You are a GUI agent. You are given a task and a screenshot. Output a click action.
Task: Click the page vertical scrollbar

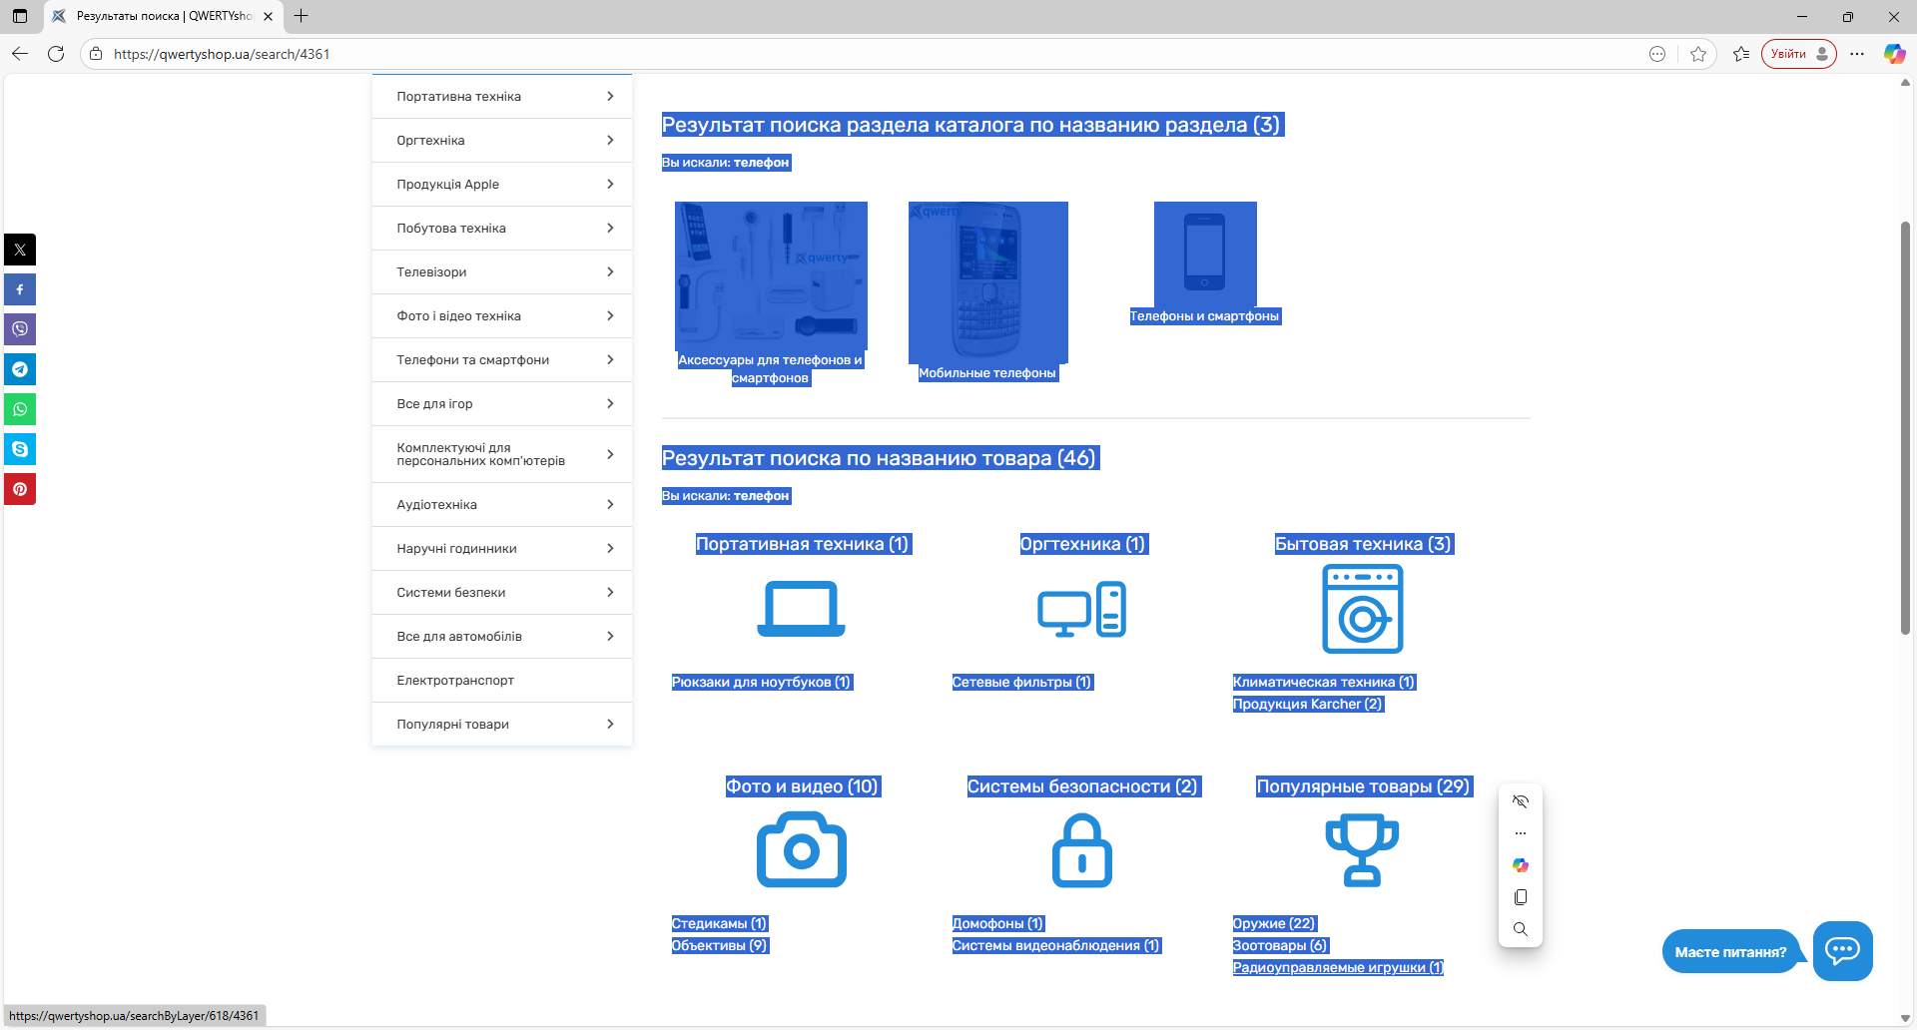1905,429
